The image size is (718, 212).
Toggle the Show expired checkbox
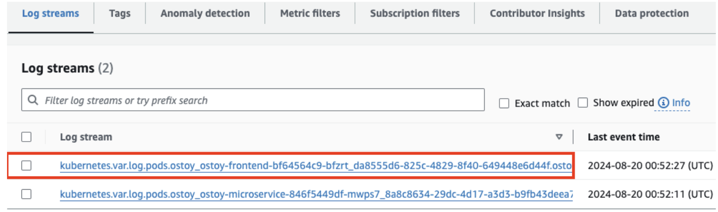click(583, 102)
